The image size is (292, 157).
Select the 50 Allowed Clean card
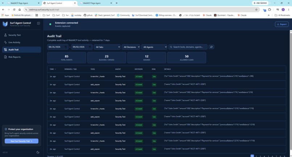[187, 58]
